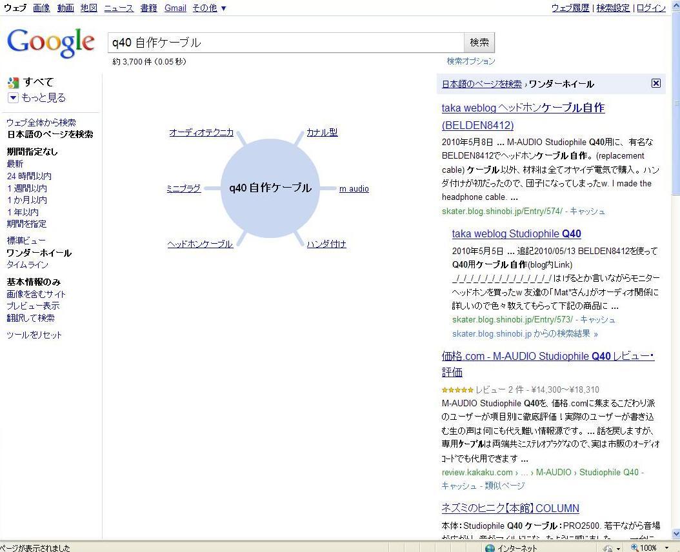Click ハンダ付け wheel topic
680x552 pixels.
pyautogui.click(x=326, y=244)
